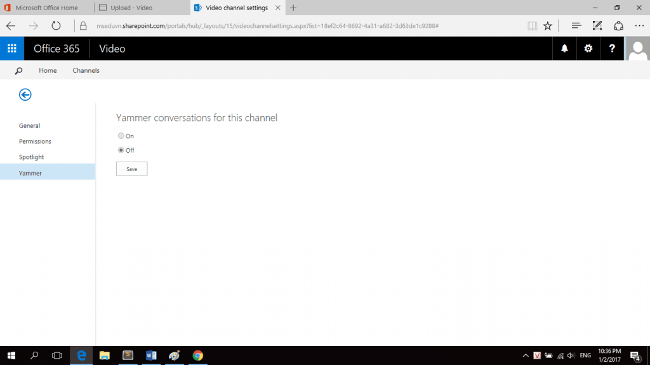Viewport: 650px width, 365px height.
Task: Select the Yammer settings section
Action: [48, 172]
